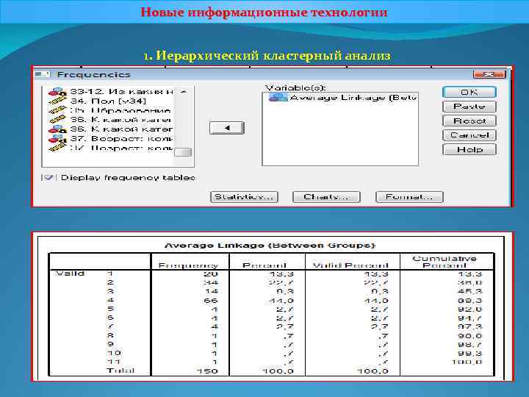Click the slide title Новые информационные технологии
The height and width of the screenshot is (397, 529).
coord(264,12)
